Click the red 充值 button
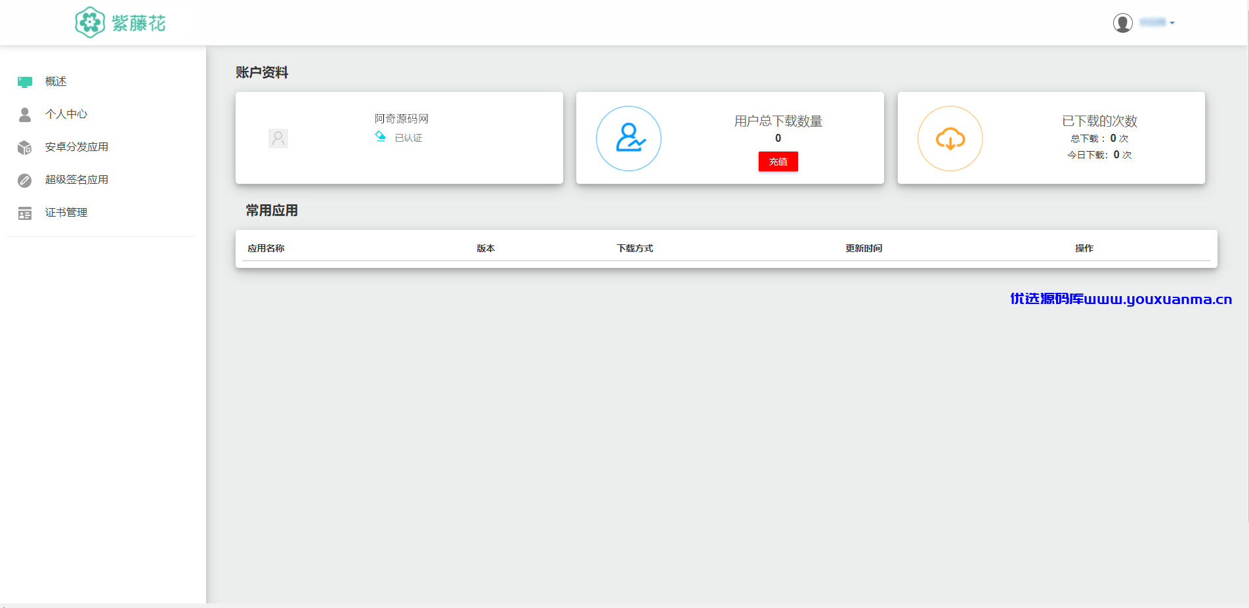The image size is (1249, 608). tap(778, 162)
